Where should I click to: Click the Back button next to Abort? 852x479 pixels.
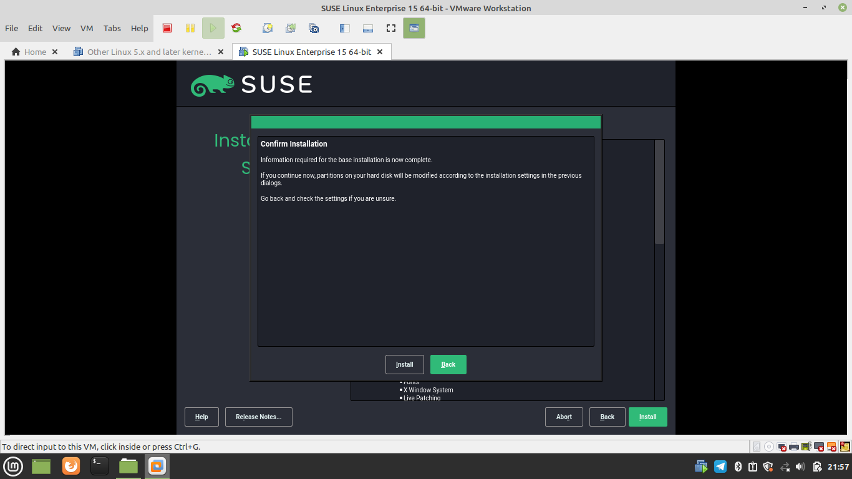pos(608,417)
